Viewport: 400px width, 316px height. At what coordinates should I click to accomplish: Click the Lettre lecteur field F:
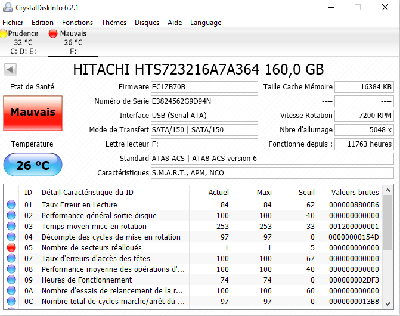click(204, 144)
